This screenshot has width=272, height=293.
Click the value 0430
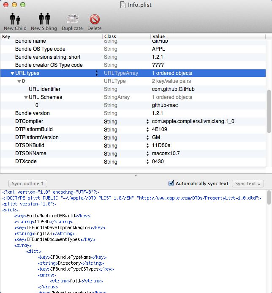pos(158,162)
